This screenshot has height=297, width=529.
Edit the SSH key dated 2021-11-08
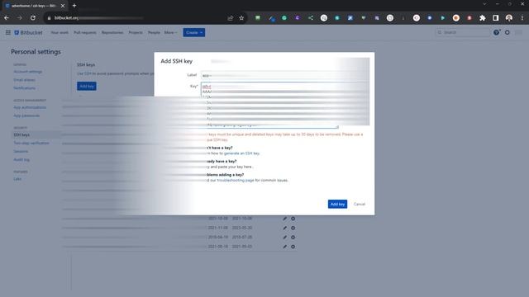pos(284,228)
